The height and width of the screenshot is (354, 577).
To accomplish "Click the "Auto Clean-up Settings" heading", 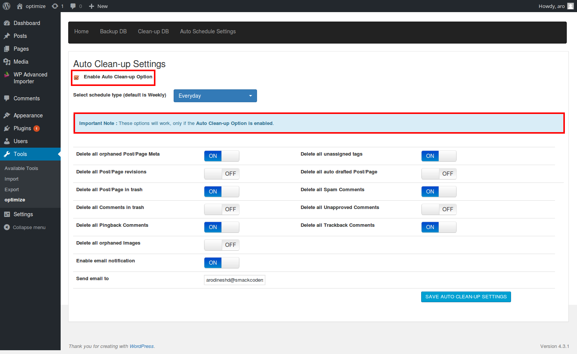I will coord(119,64).
